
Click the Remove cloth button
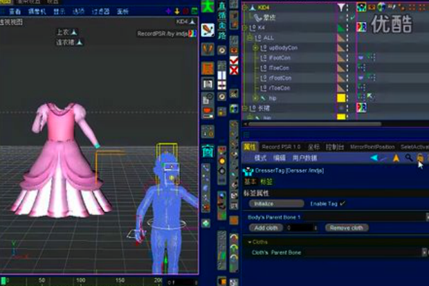347,228
